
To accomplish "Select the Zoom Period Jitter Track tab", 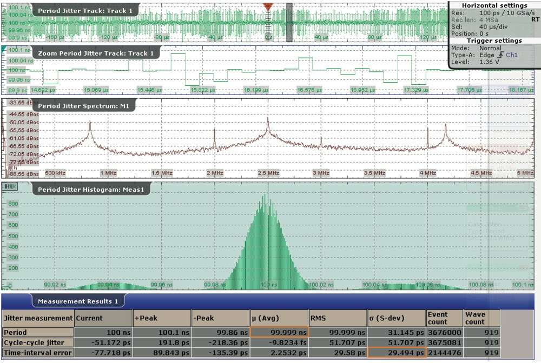I will pyautogui.click(x=96, y=53).
